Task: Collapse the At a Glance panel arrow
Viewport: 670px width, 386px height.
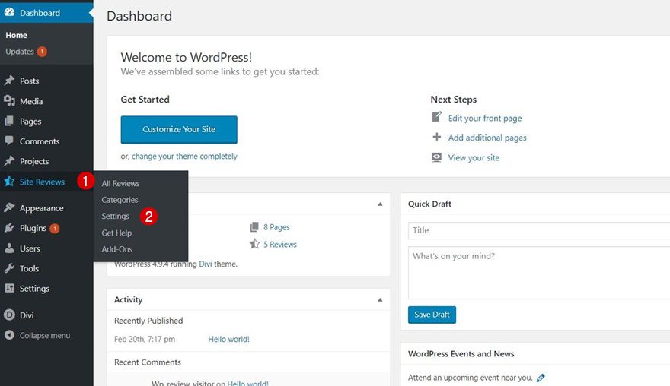Action: coord(380,204)
